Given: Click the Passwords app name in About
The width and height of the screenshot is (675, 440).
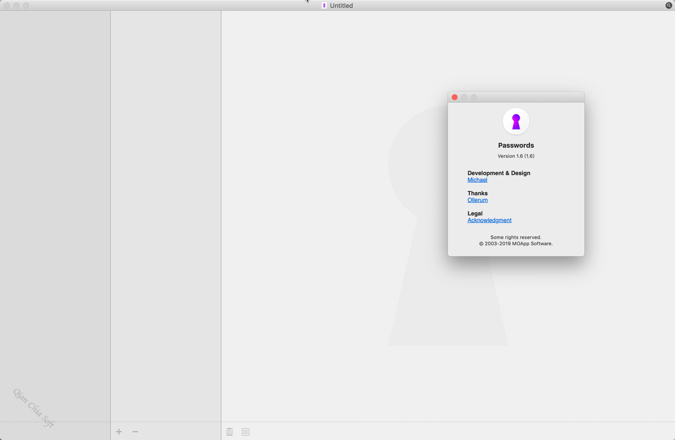Looking at the screenshot, I should 516,145.
